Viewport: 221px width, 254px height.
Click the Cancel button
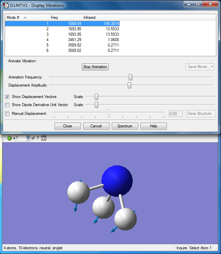[96, 126]
